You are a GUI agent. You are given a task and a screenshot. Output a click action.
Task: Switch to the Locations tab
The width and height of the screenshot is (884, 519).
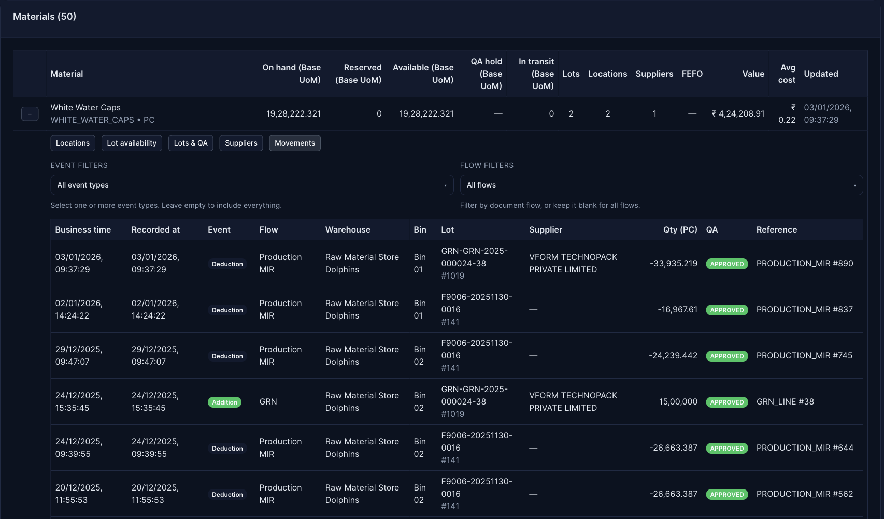(x=73, y=143)
